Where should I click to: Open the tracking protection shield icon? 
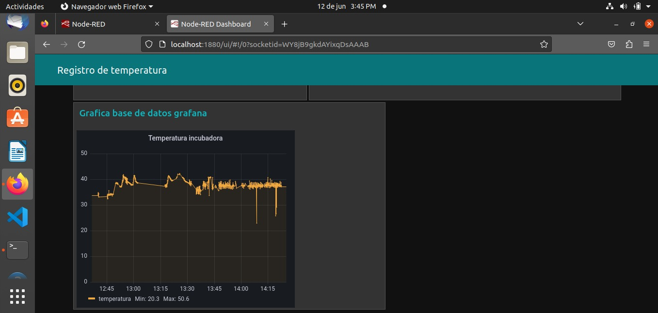(x=148, y=44)
